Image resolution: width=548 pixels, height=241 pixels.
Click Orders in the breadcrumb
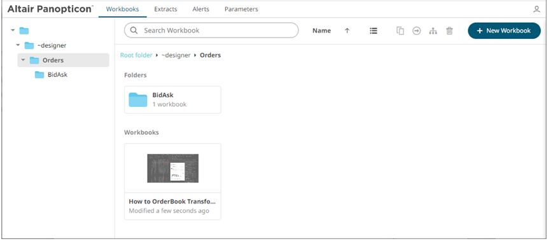210,55
